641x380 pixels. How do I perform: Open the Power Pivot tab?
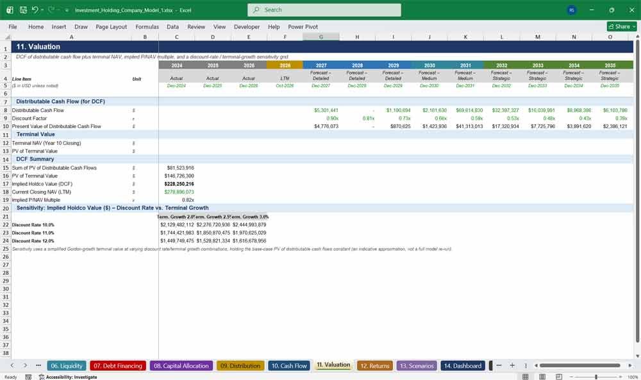point(303,26)
